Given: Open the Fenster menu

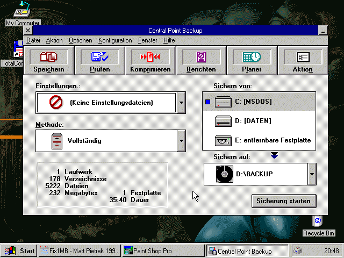Looking at the screenshot, I should [148, 40].
